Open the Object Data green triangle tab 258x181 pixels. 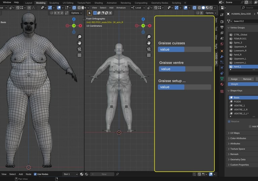(222, 79)
